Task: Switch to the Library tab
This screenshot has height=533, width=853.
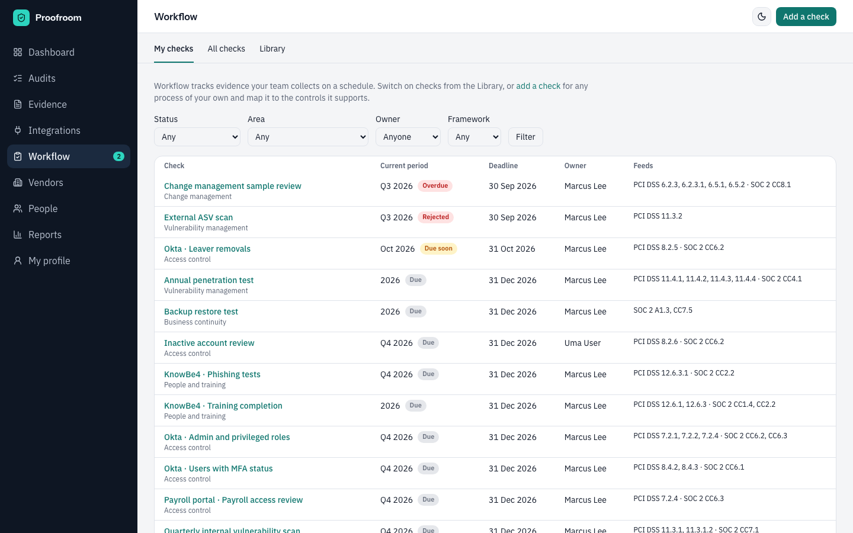Action: (272, 49)
